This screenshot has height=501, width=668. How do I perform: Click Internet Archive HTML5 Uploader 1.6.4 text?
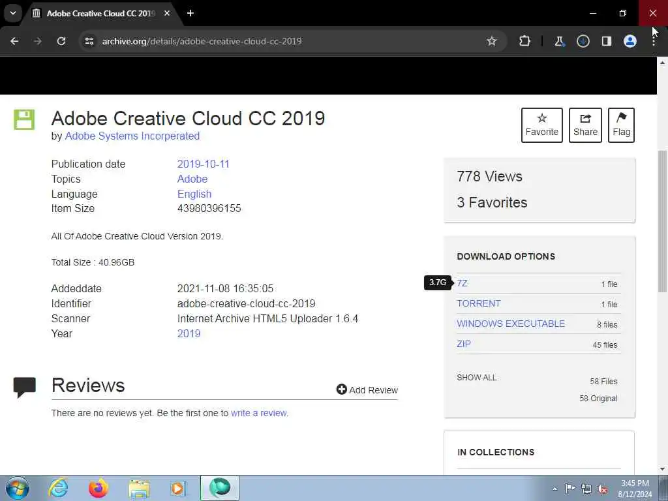tap(267, 318)
